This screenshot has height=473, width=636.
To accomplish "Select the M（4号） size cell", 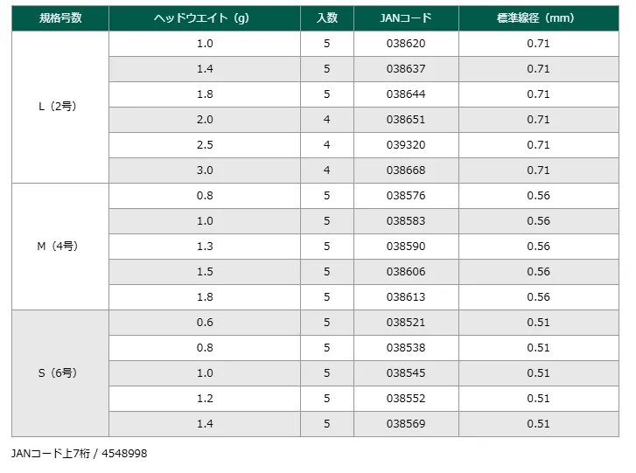I will 60,247.
